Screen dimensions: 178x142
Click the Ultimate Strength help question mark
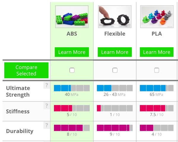point(46,86)
